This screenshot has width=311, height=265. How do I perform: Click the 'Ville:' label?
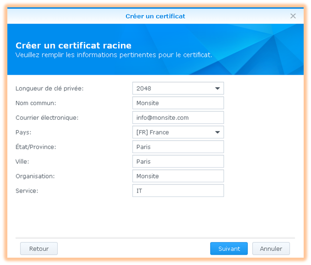click(x=22, y=162)
